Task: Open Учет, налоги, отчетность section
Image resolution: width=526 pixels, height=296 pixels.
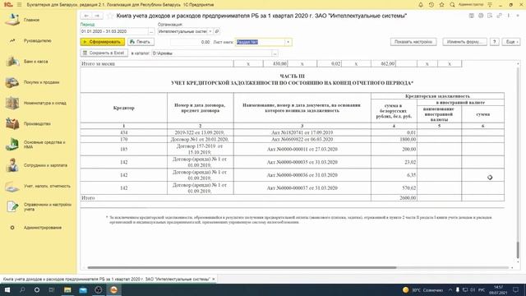Action: coord(47,186)
